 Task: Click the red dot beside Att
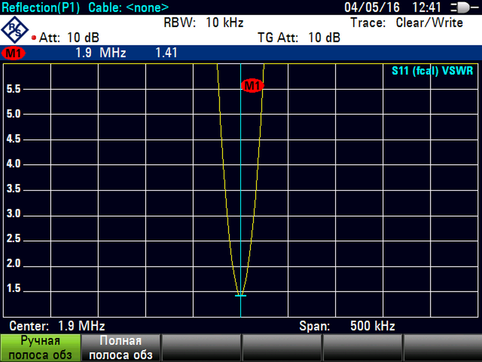tap(34, 38)
